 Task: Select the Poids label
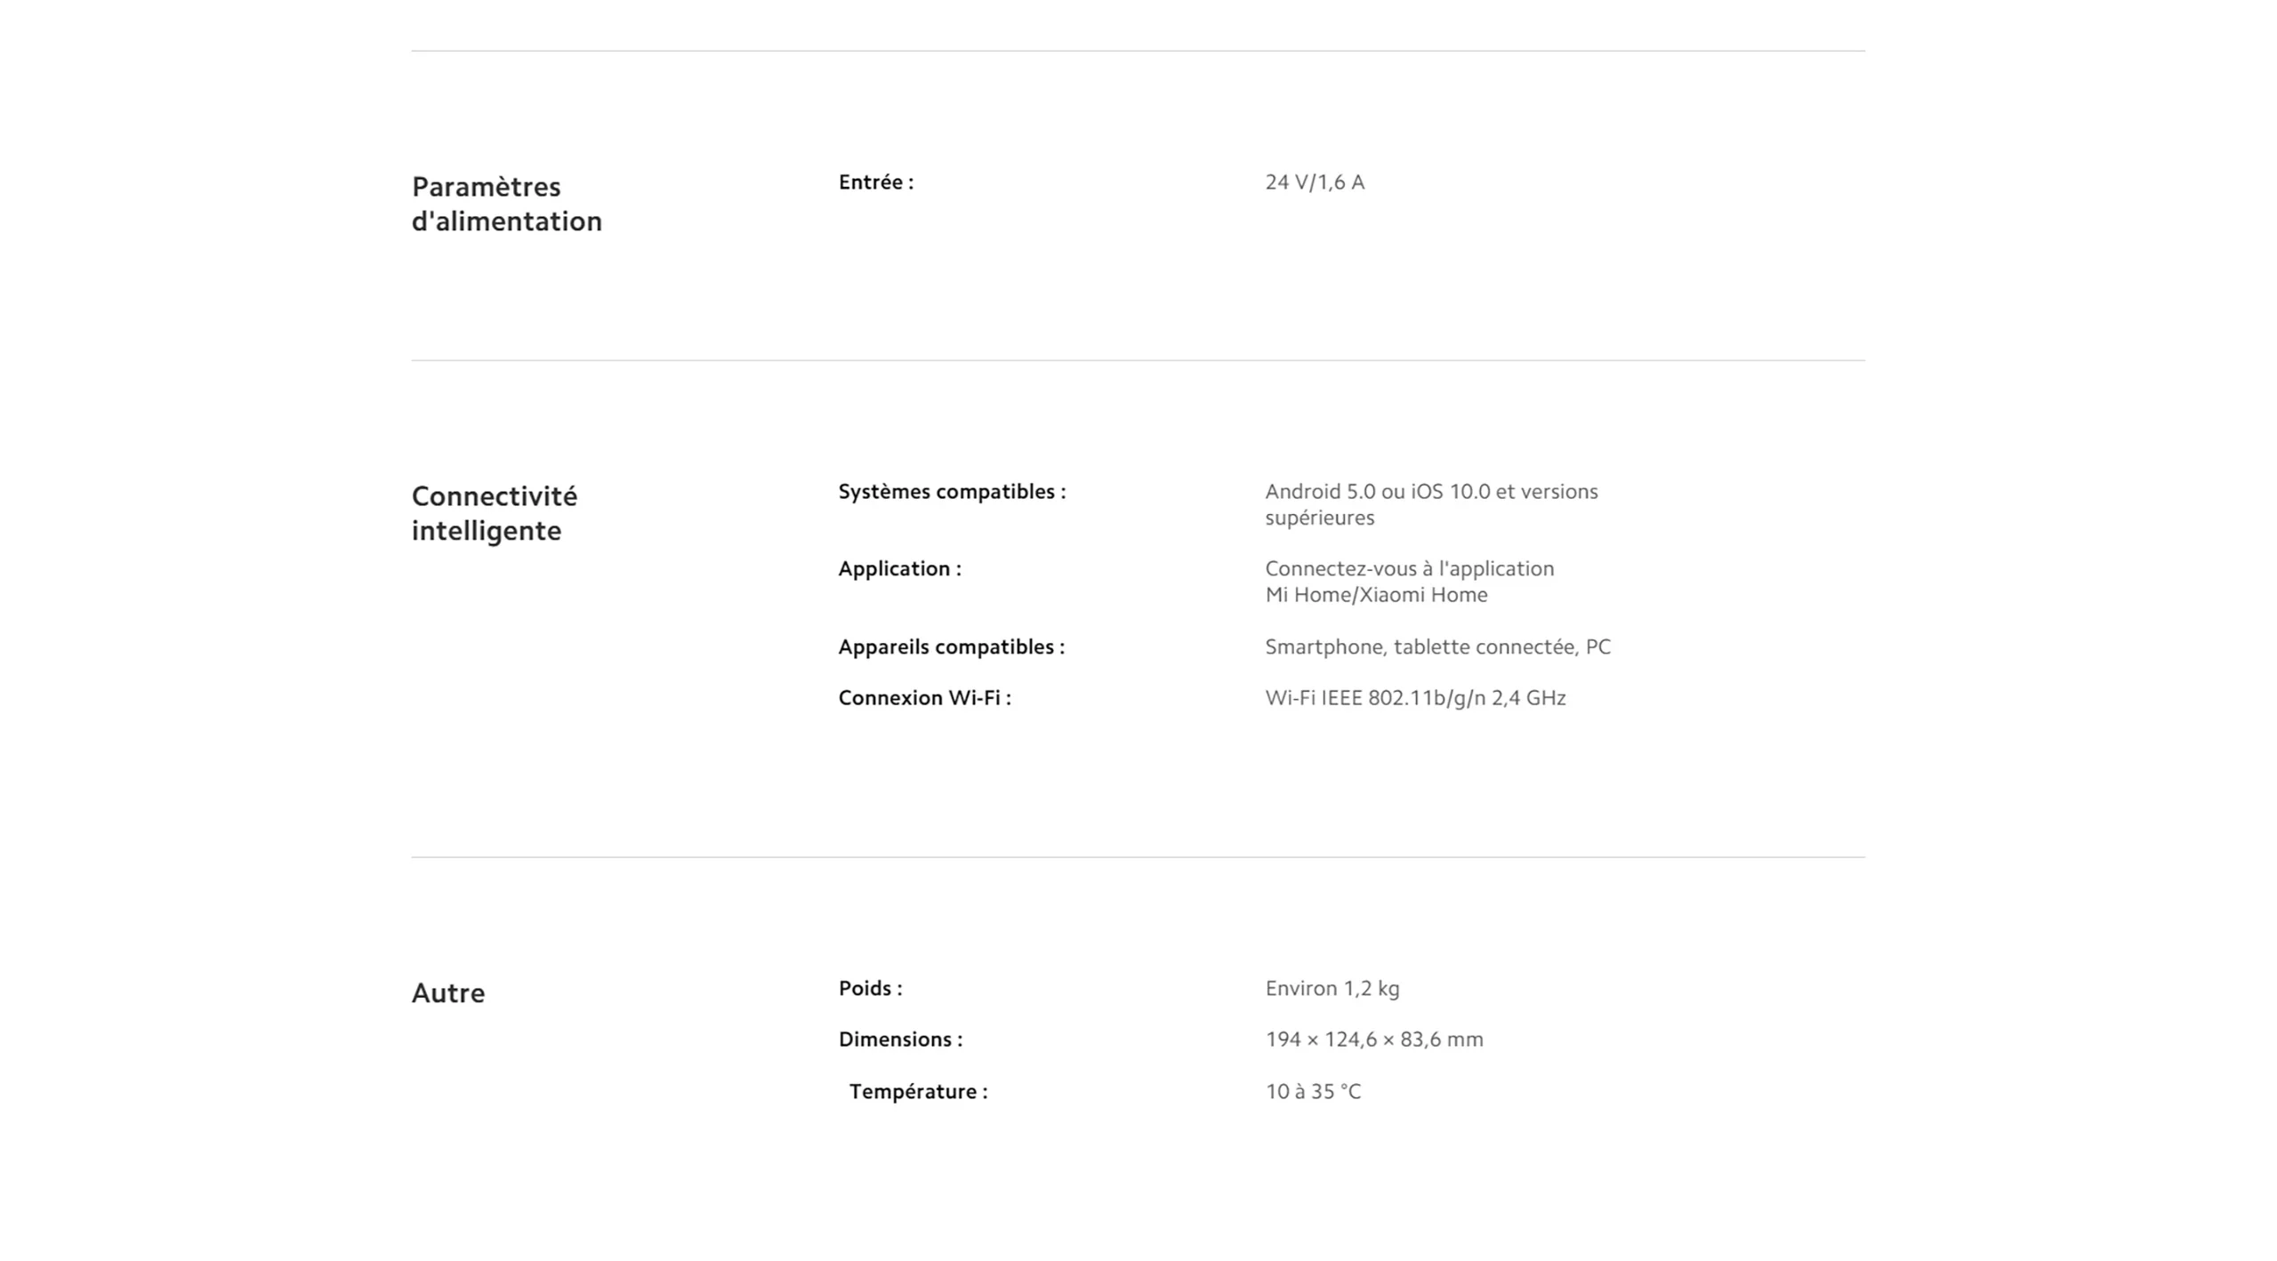tap(871, 989)
